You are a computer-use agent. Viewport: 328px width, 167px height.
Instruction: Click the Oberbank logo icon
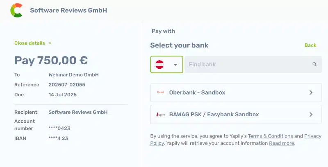click(x=161, y=92)
